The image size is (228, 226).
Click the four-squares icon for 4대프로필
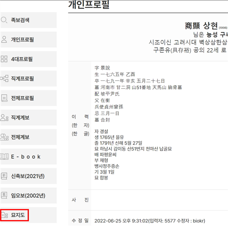(4, 59)
